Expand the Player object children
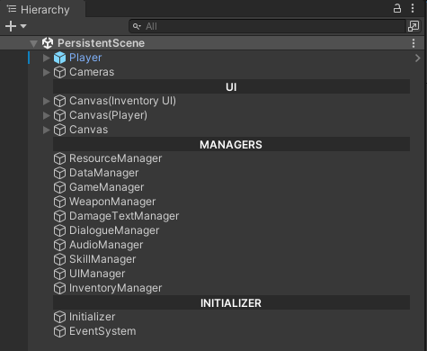The width and height of the screenshot is (427, 351). (x=46, y=58)
